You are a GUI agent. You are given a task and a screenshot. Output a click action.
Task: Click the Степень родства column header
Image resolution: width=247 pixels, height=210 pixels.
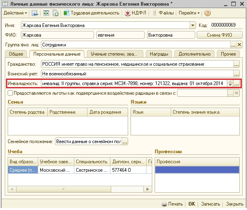point(28,112)
